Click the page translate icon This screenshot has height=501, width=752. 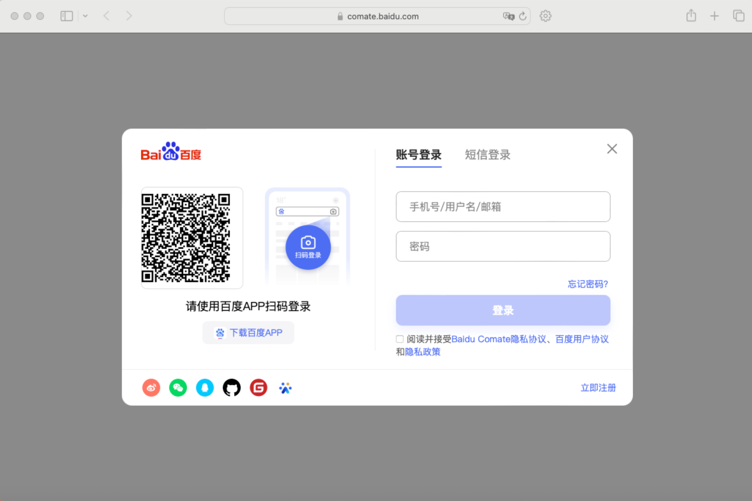508,16
